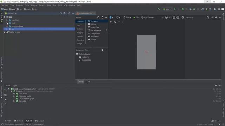Select Buttons category in Palette

[x=80, y=29]
